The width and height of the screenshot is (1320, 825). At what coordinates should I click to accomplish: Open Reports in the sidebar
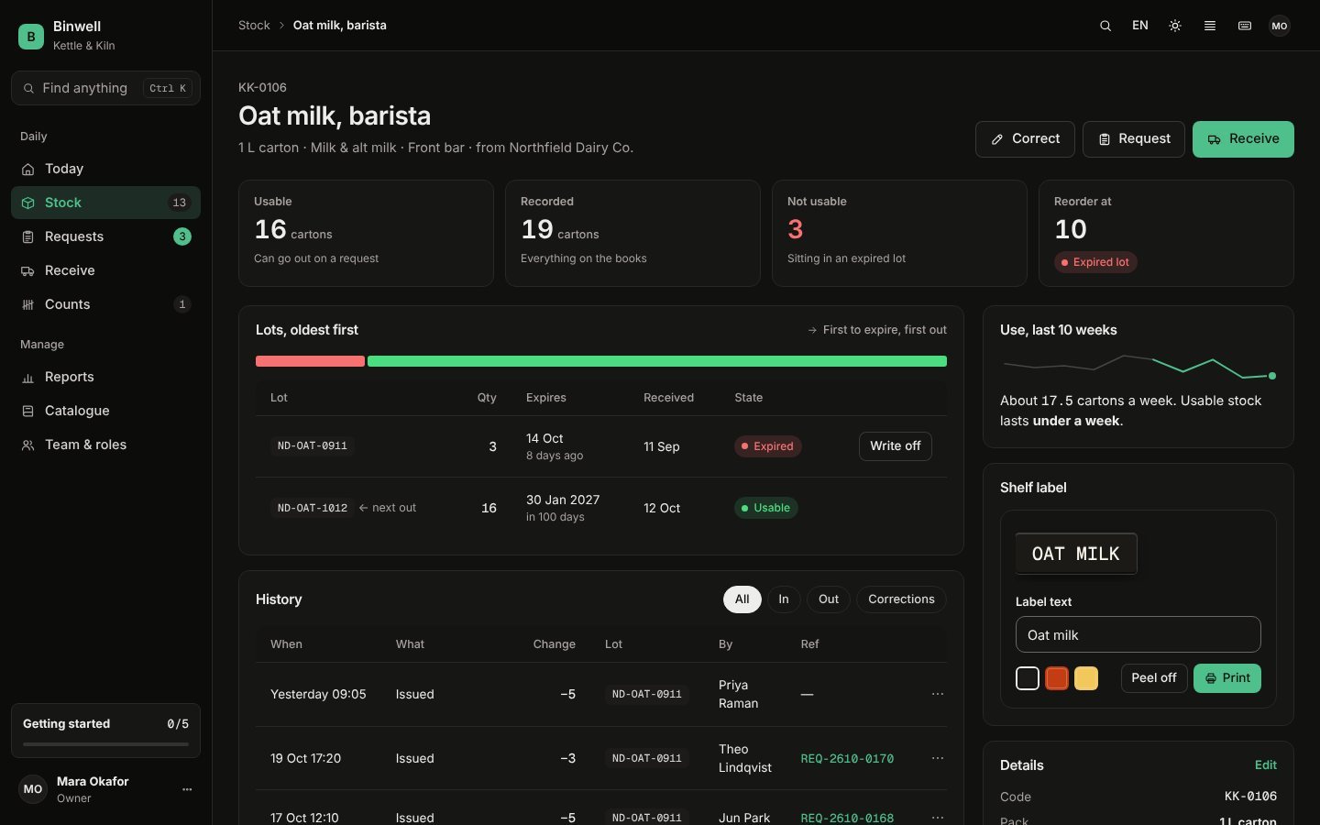pos(105,377)
